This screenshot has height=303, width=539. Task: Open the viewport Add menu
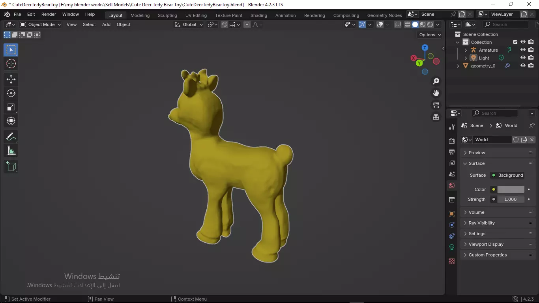click(106, 24)
